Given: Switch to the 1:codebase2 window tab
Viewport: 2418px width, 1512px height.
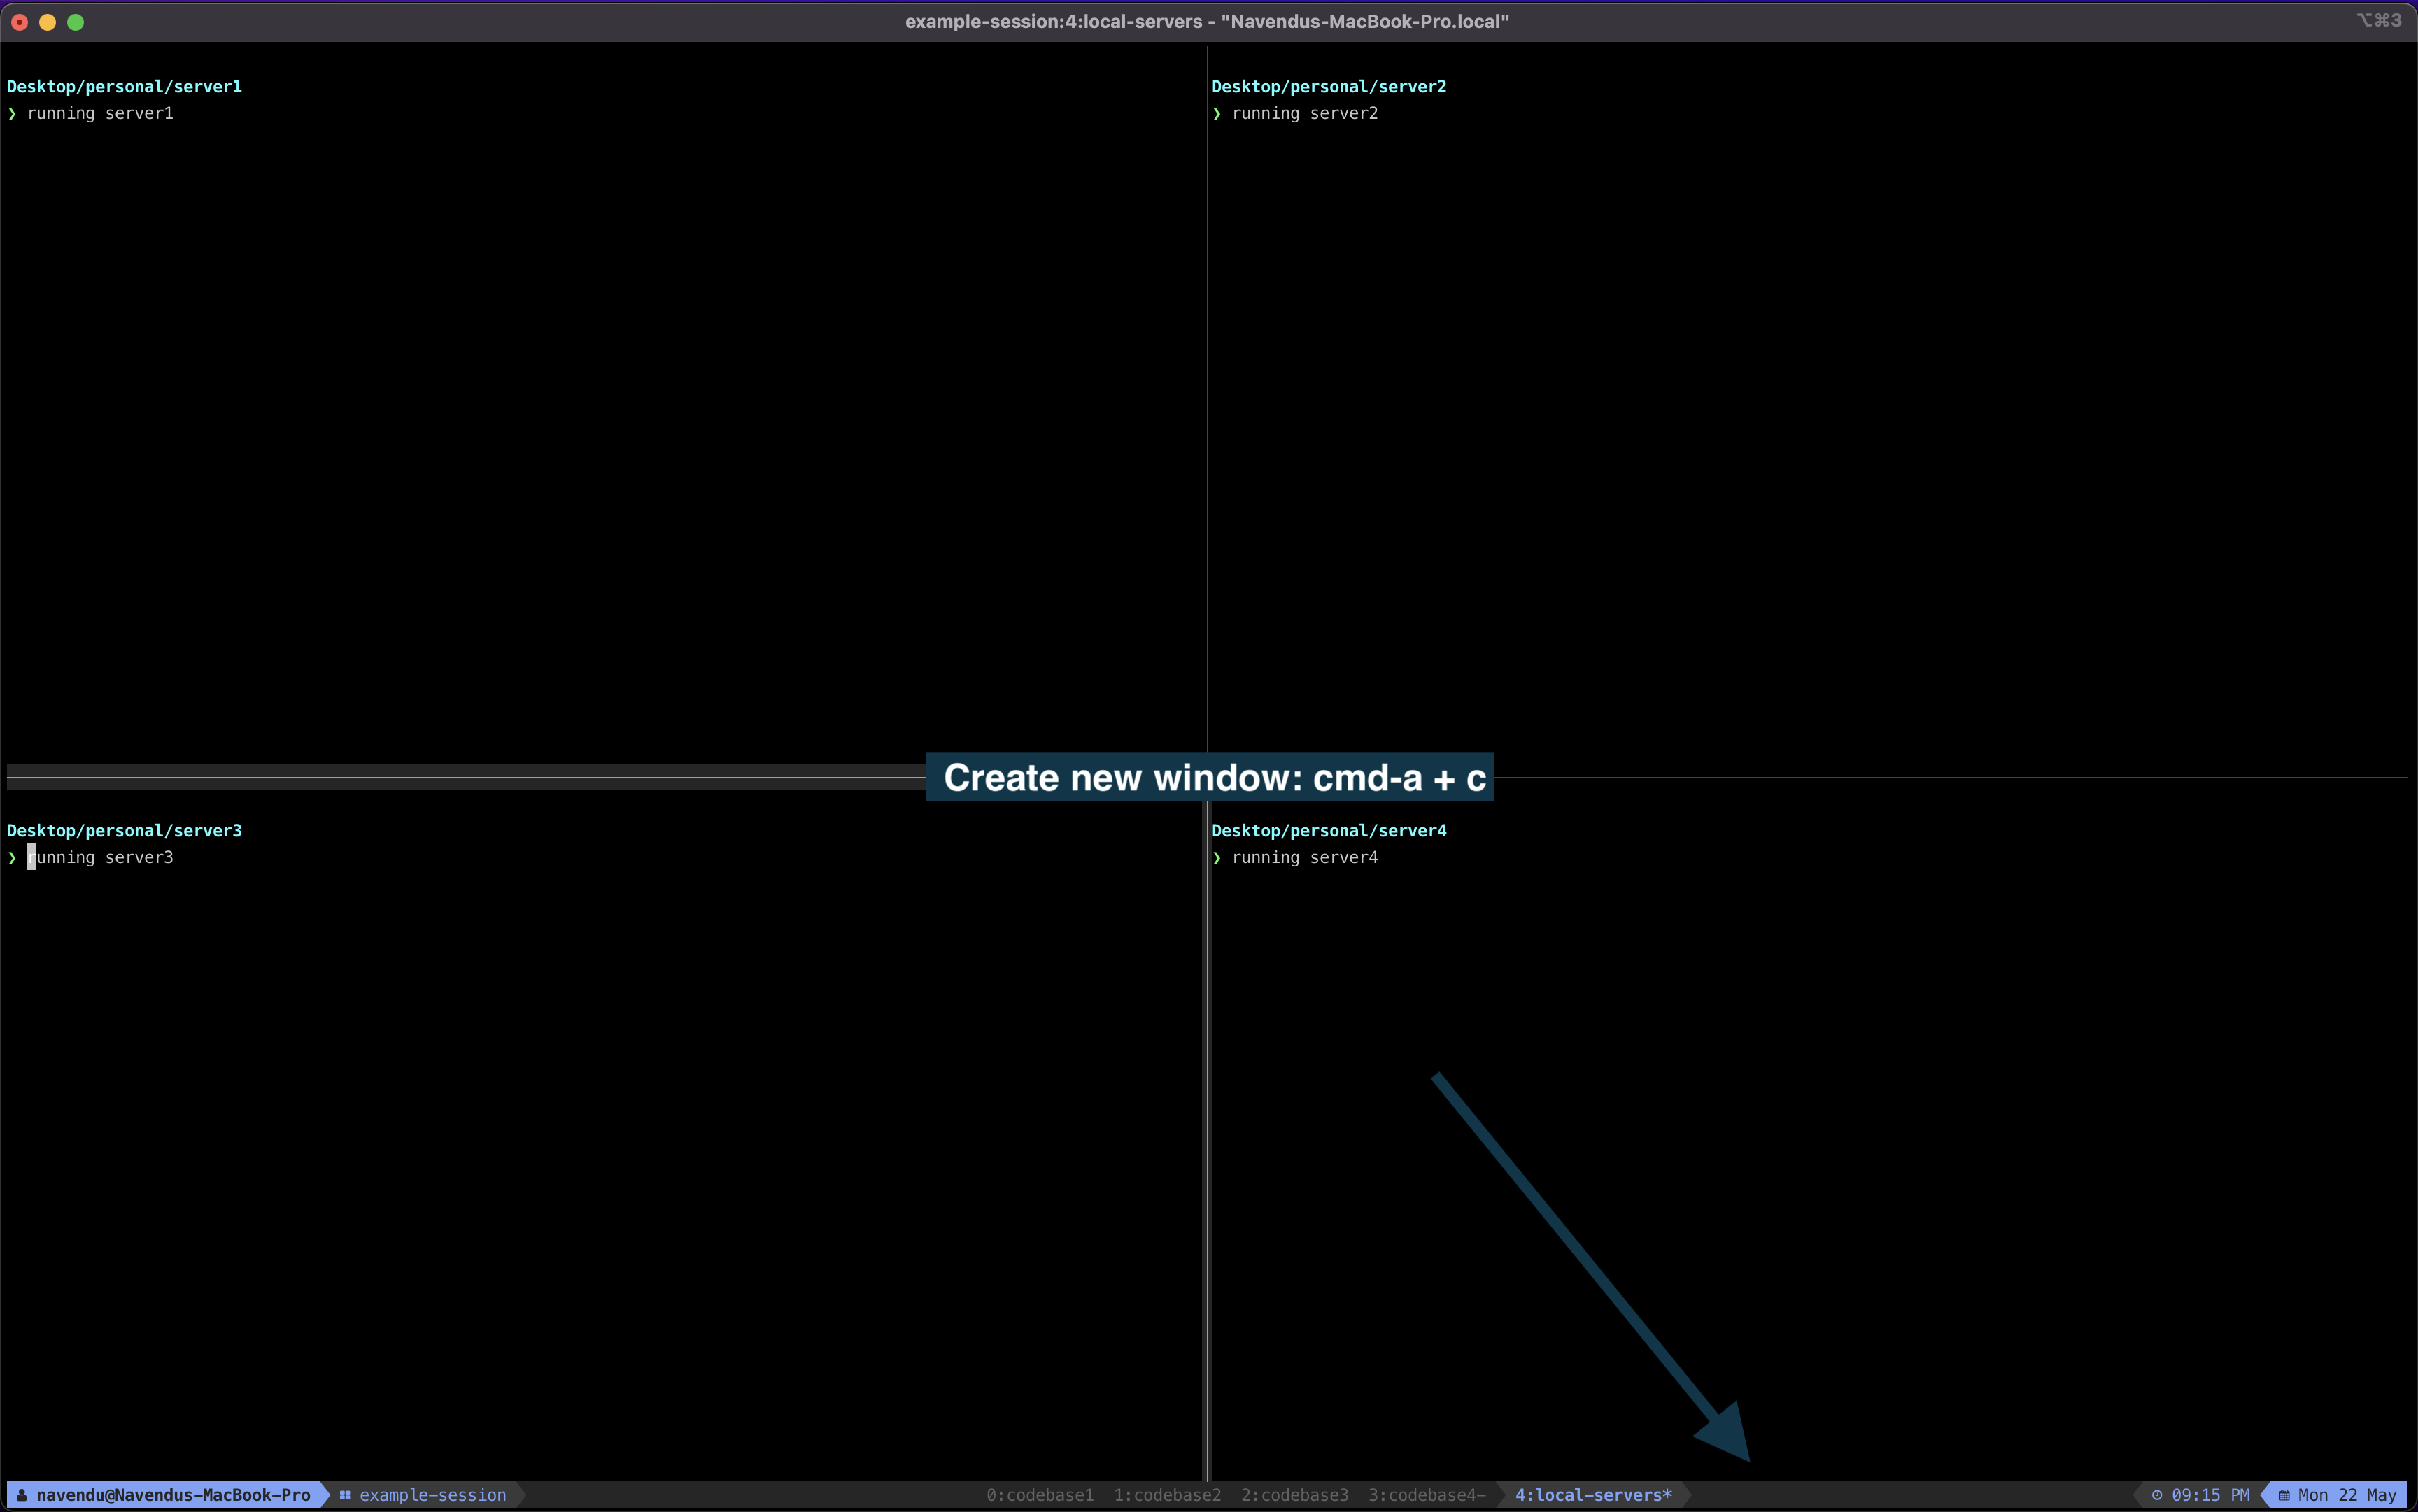Looking at the screenshot, I should (1166, 1495).
